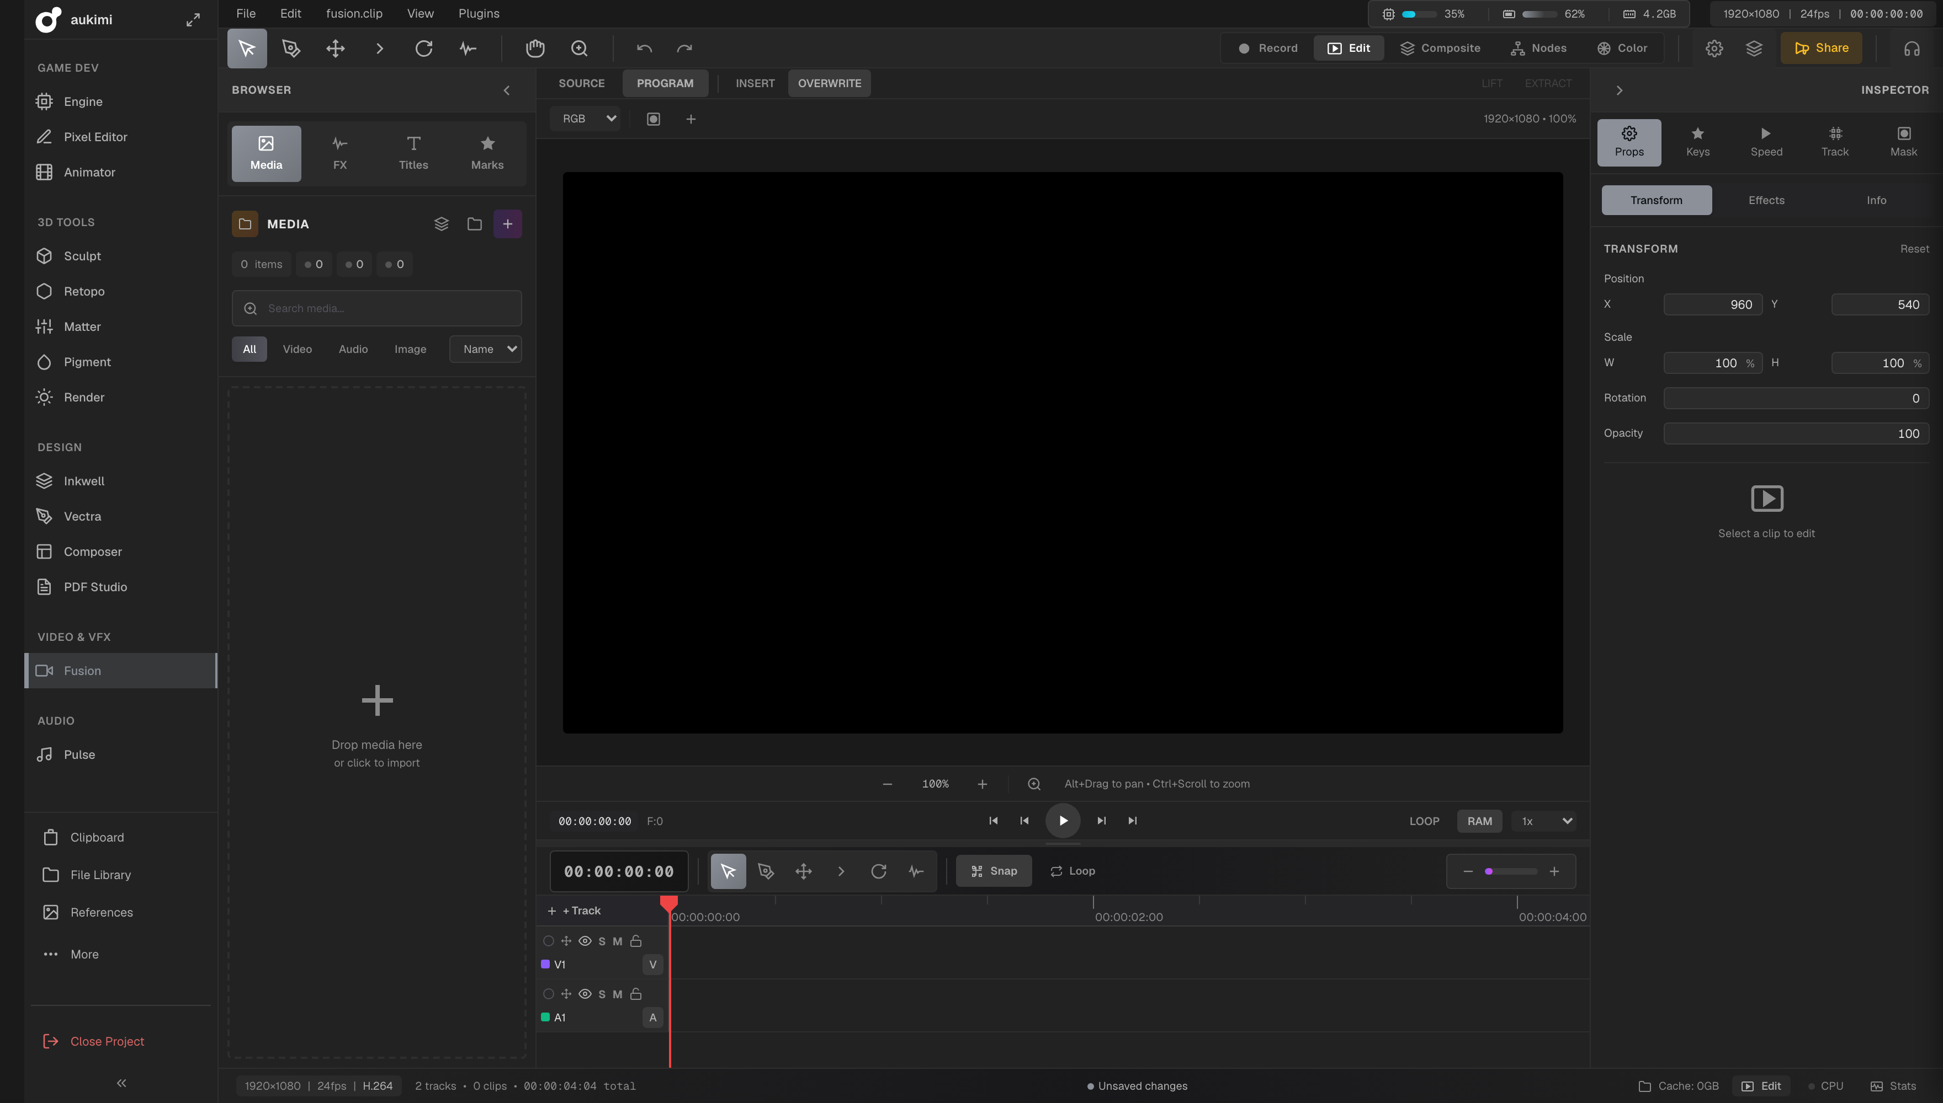This screenshot has width=1943, height=1103.
Task: Toggle the timeline Loop button
Action: pos(1073,871)
